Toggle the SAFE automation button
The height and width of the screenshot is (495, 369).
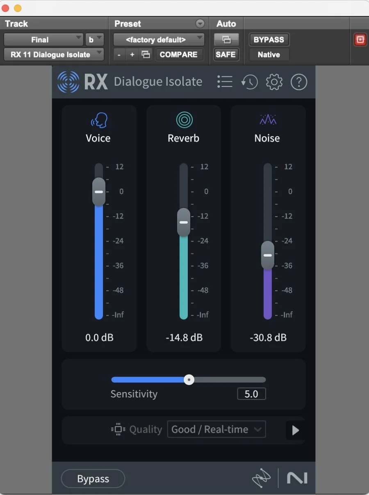point(226,55)
